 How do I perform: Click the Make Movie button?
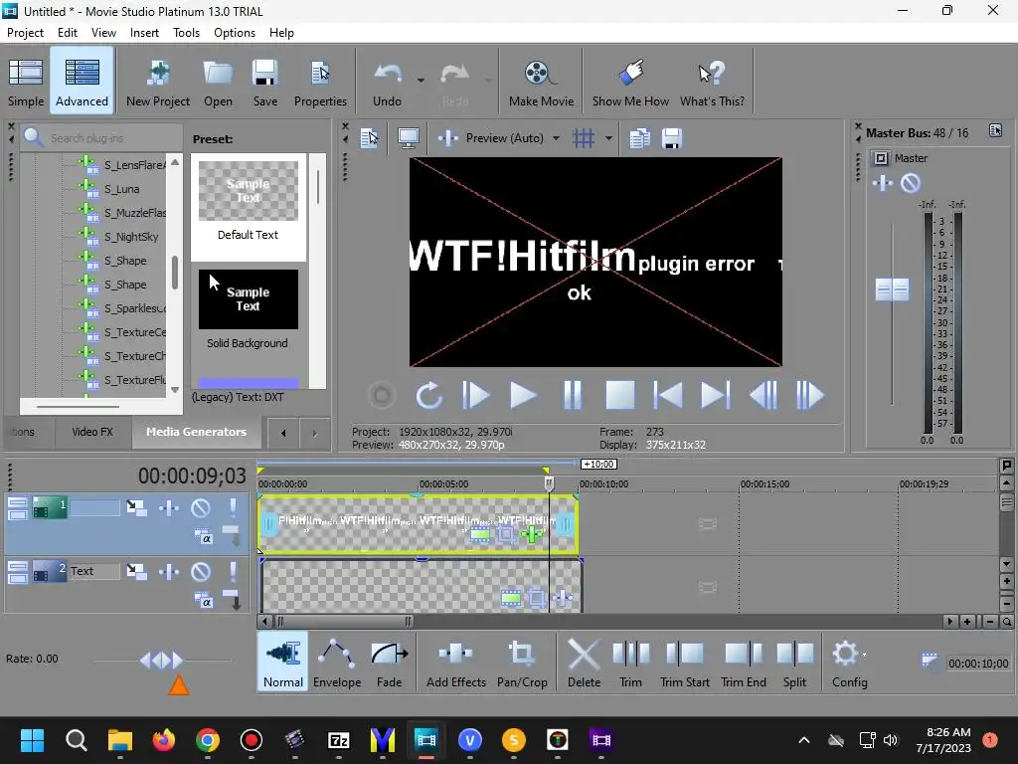click(x=541, y=82)
